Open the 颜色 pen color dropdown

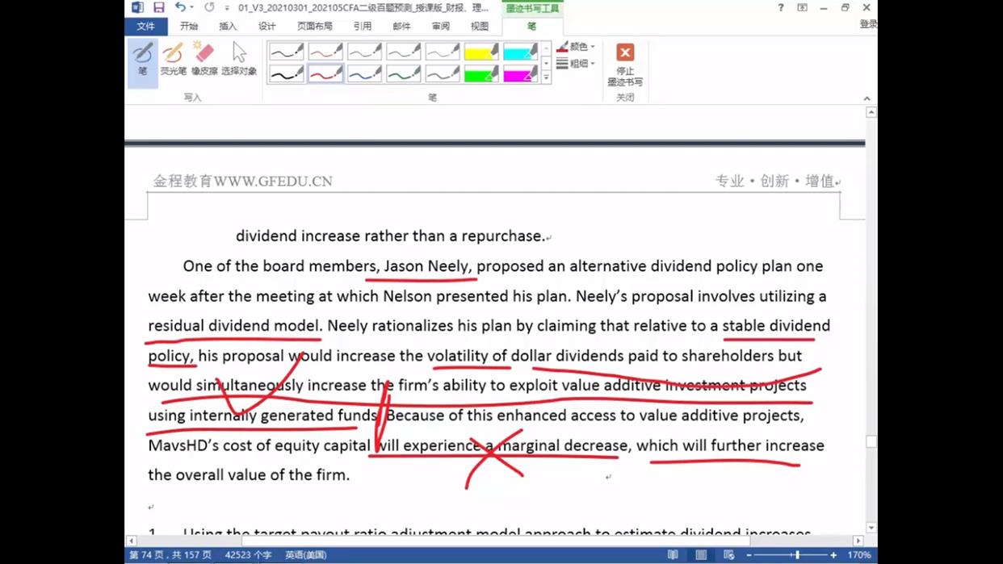[x=577, y=47]
